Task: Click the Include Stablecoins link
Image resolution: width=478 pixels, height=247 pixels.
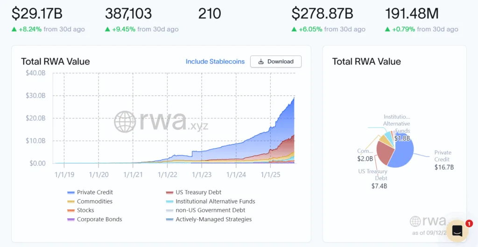Action: point(215,62)
